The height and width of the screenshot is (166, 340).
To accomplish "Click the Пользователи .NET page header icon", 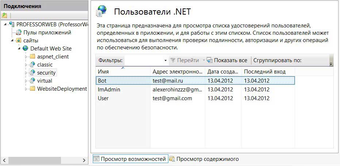I will tap(102, 11).
